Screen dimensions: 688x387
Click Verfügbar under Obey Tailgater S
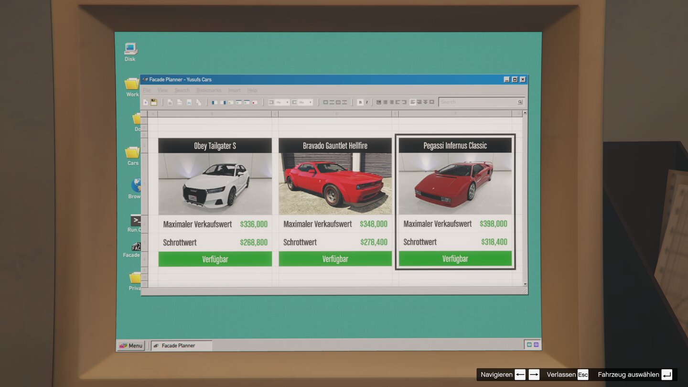(x=215, y=259)
